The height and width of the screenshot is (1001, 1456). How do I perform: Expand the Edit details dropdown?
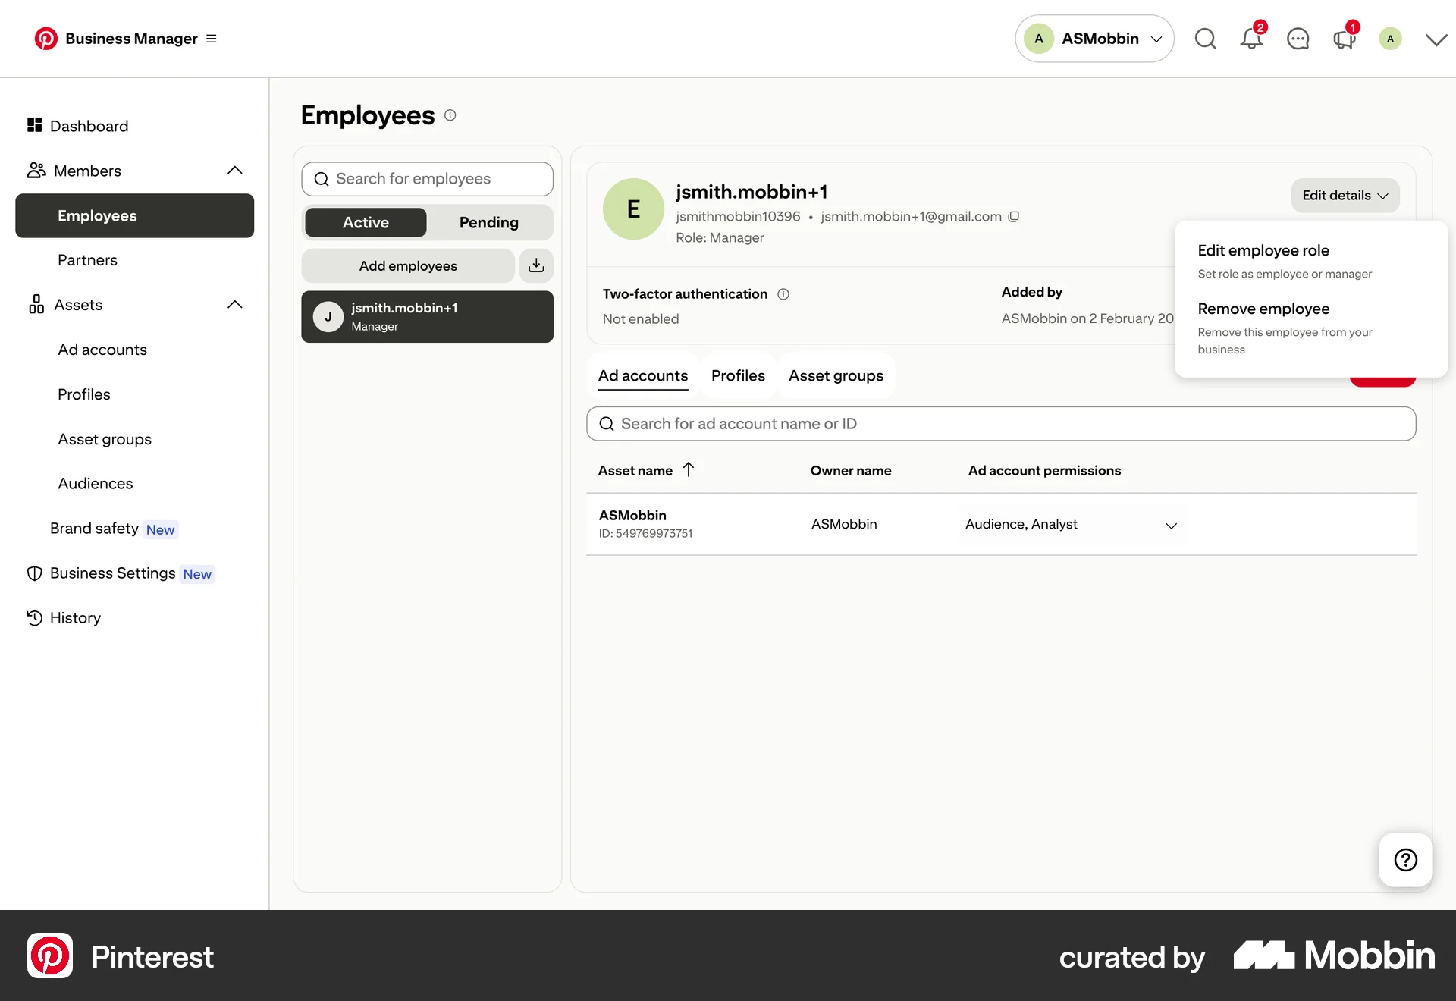[1345, 196]
